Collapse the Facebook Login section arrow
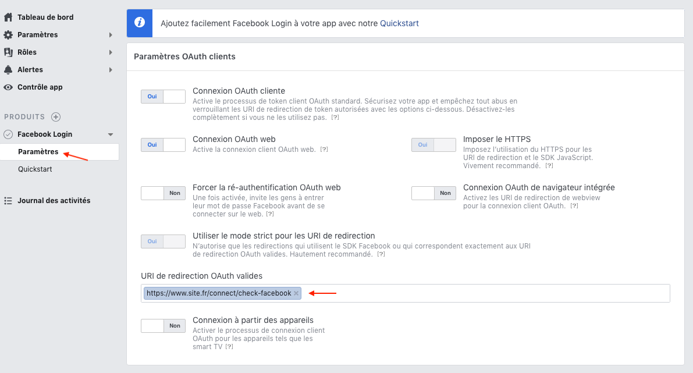 click(111, 134)
